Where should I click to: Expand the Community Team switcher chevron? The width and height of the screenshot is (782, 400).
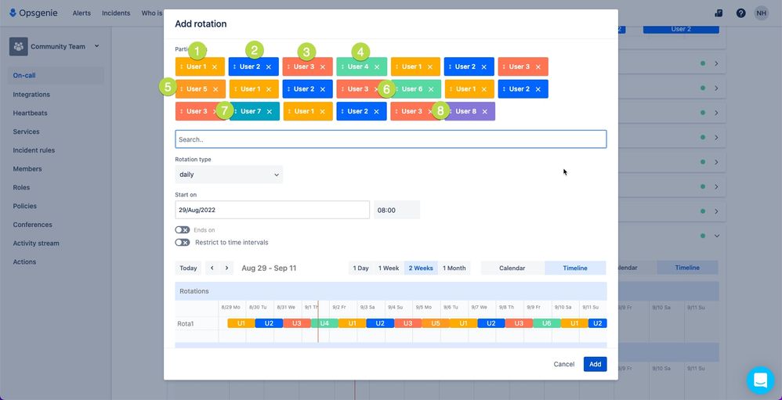[96, 46]
